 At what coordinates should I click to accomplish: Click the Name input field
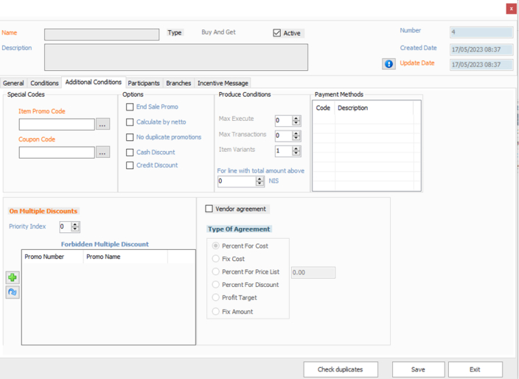click(102, 35)
